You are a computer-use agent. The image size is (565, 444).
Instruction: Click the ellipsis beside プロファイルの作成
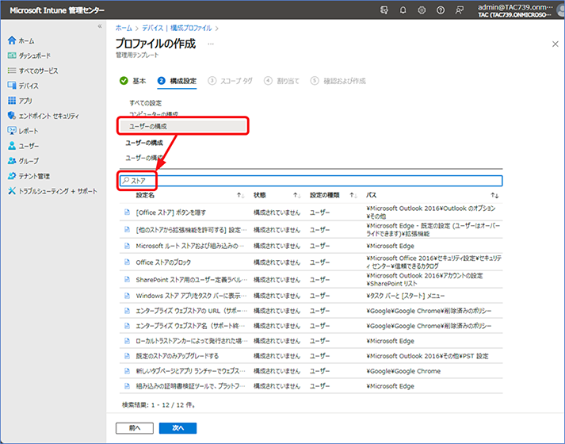click(x=211, y=44)
